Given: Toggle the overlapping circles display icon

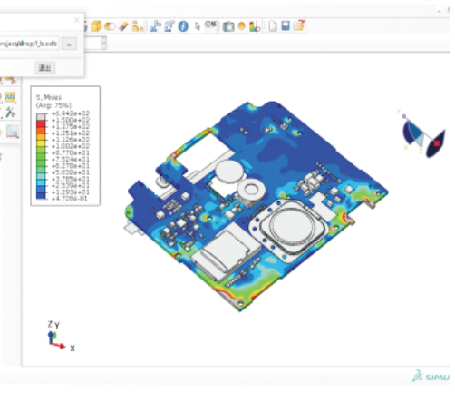Looking at the screenshot, I should (110, 26).
